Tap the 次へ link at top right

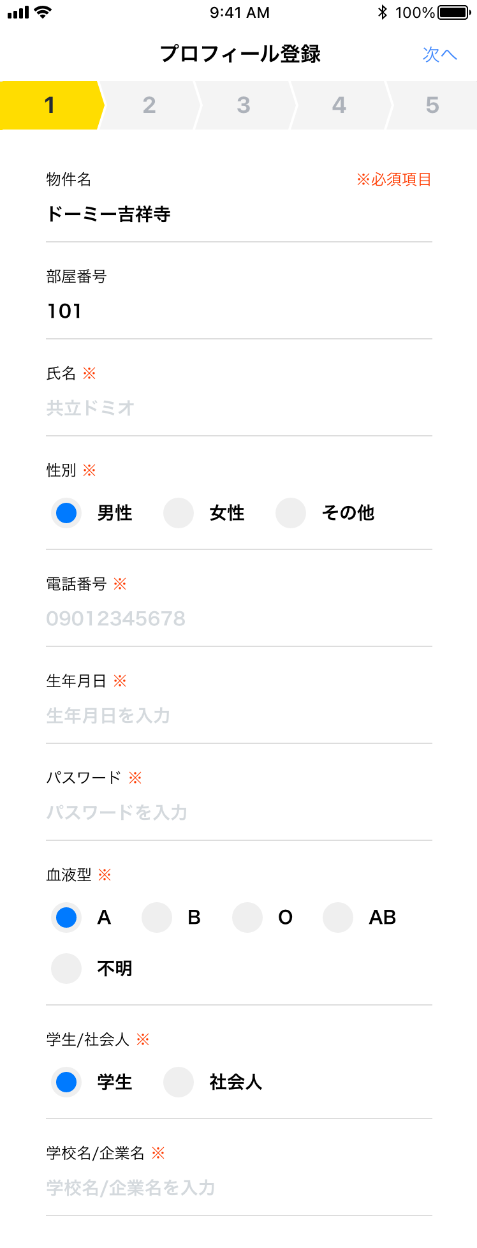[440, 54]
